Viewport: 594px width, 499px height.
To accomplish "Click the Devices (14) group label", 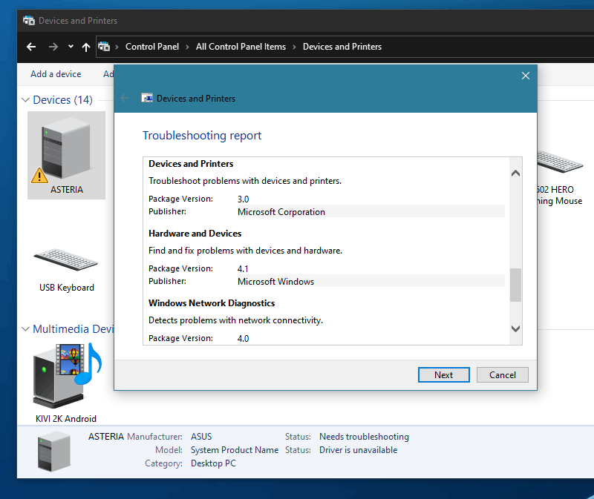I will coord(62,100).
